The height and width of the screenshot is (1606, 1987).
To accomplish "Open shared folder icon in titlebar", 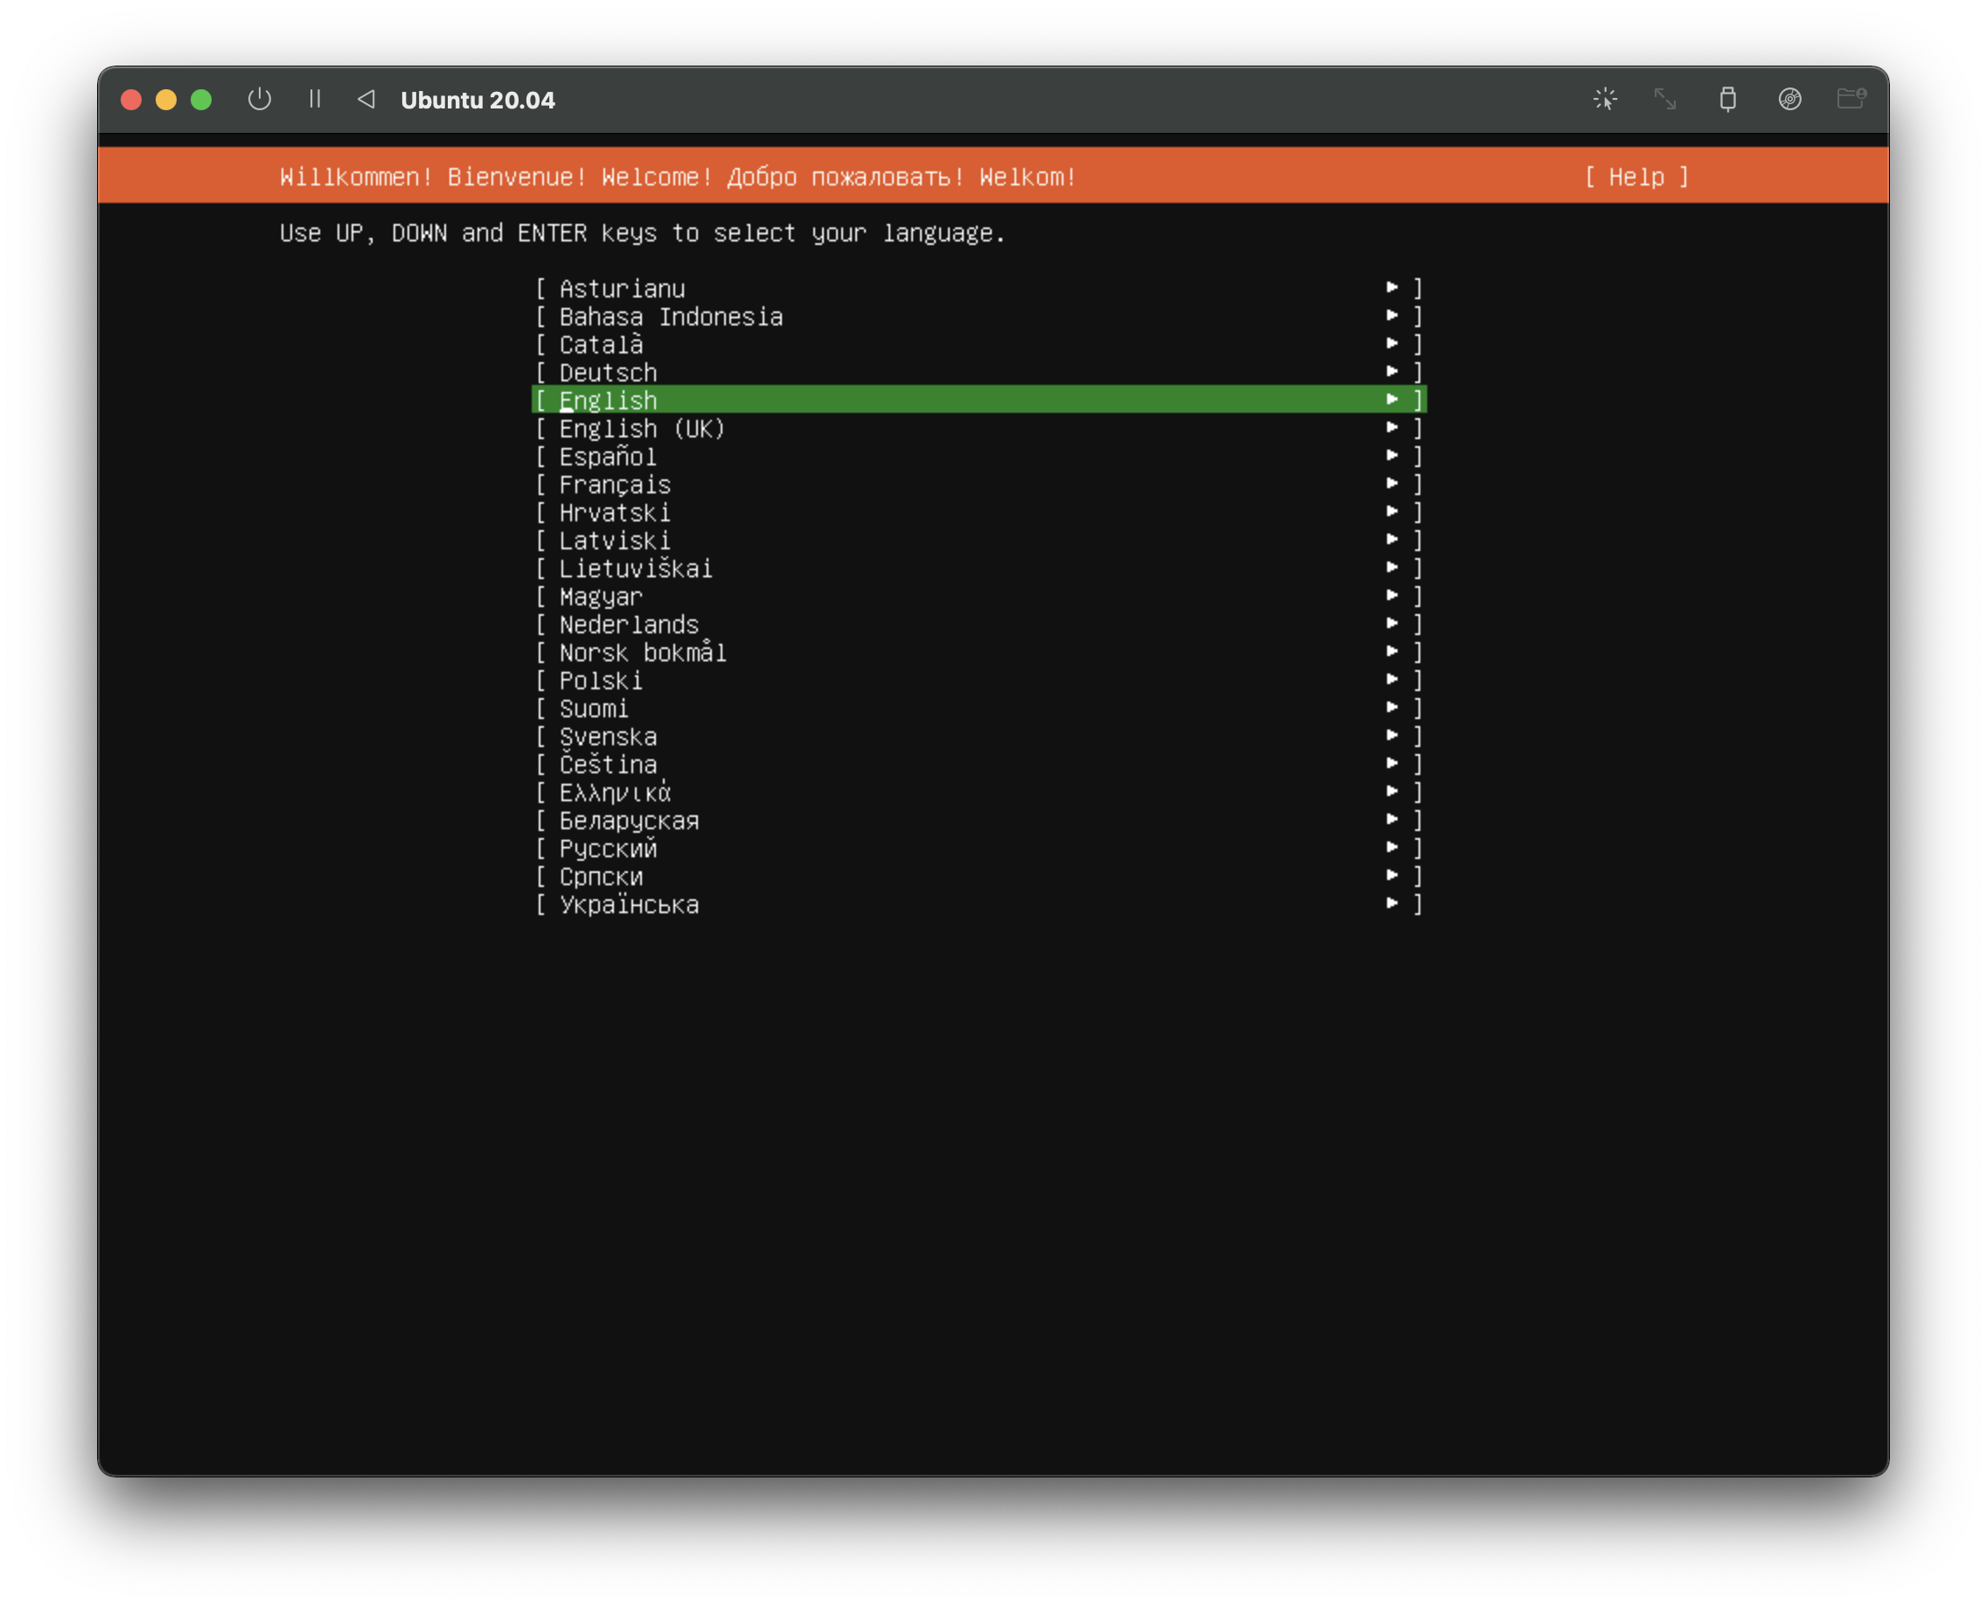I will (1850, 99).
